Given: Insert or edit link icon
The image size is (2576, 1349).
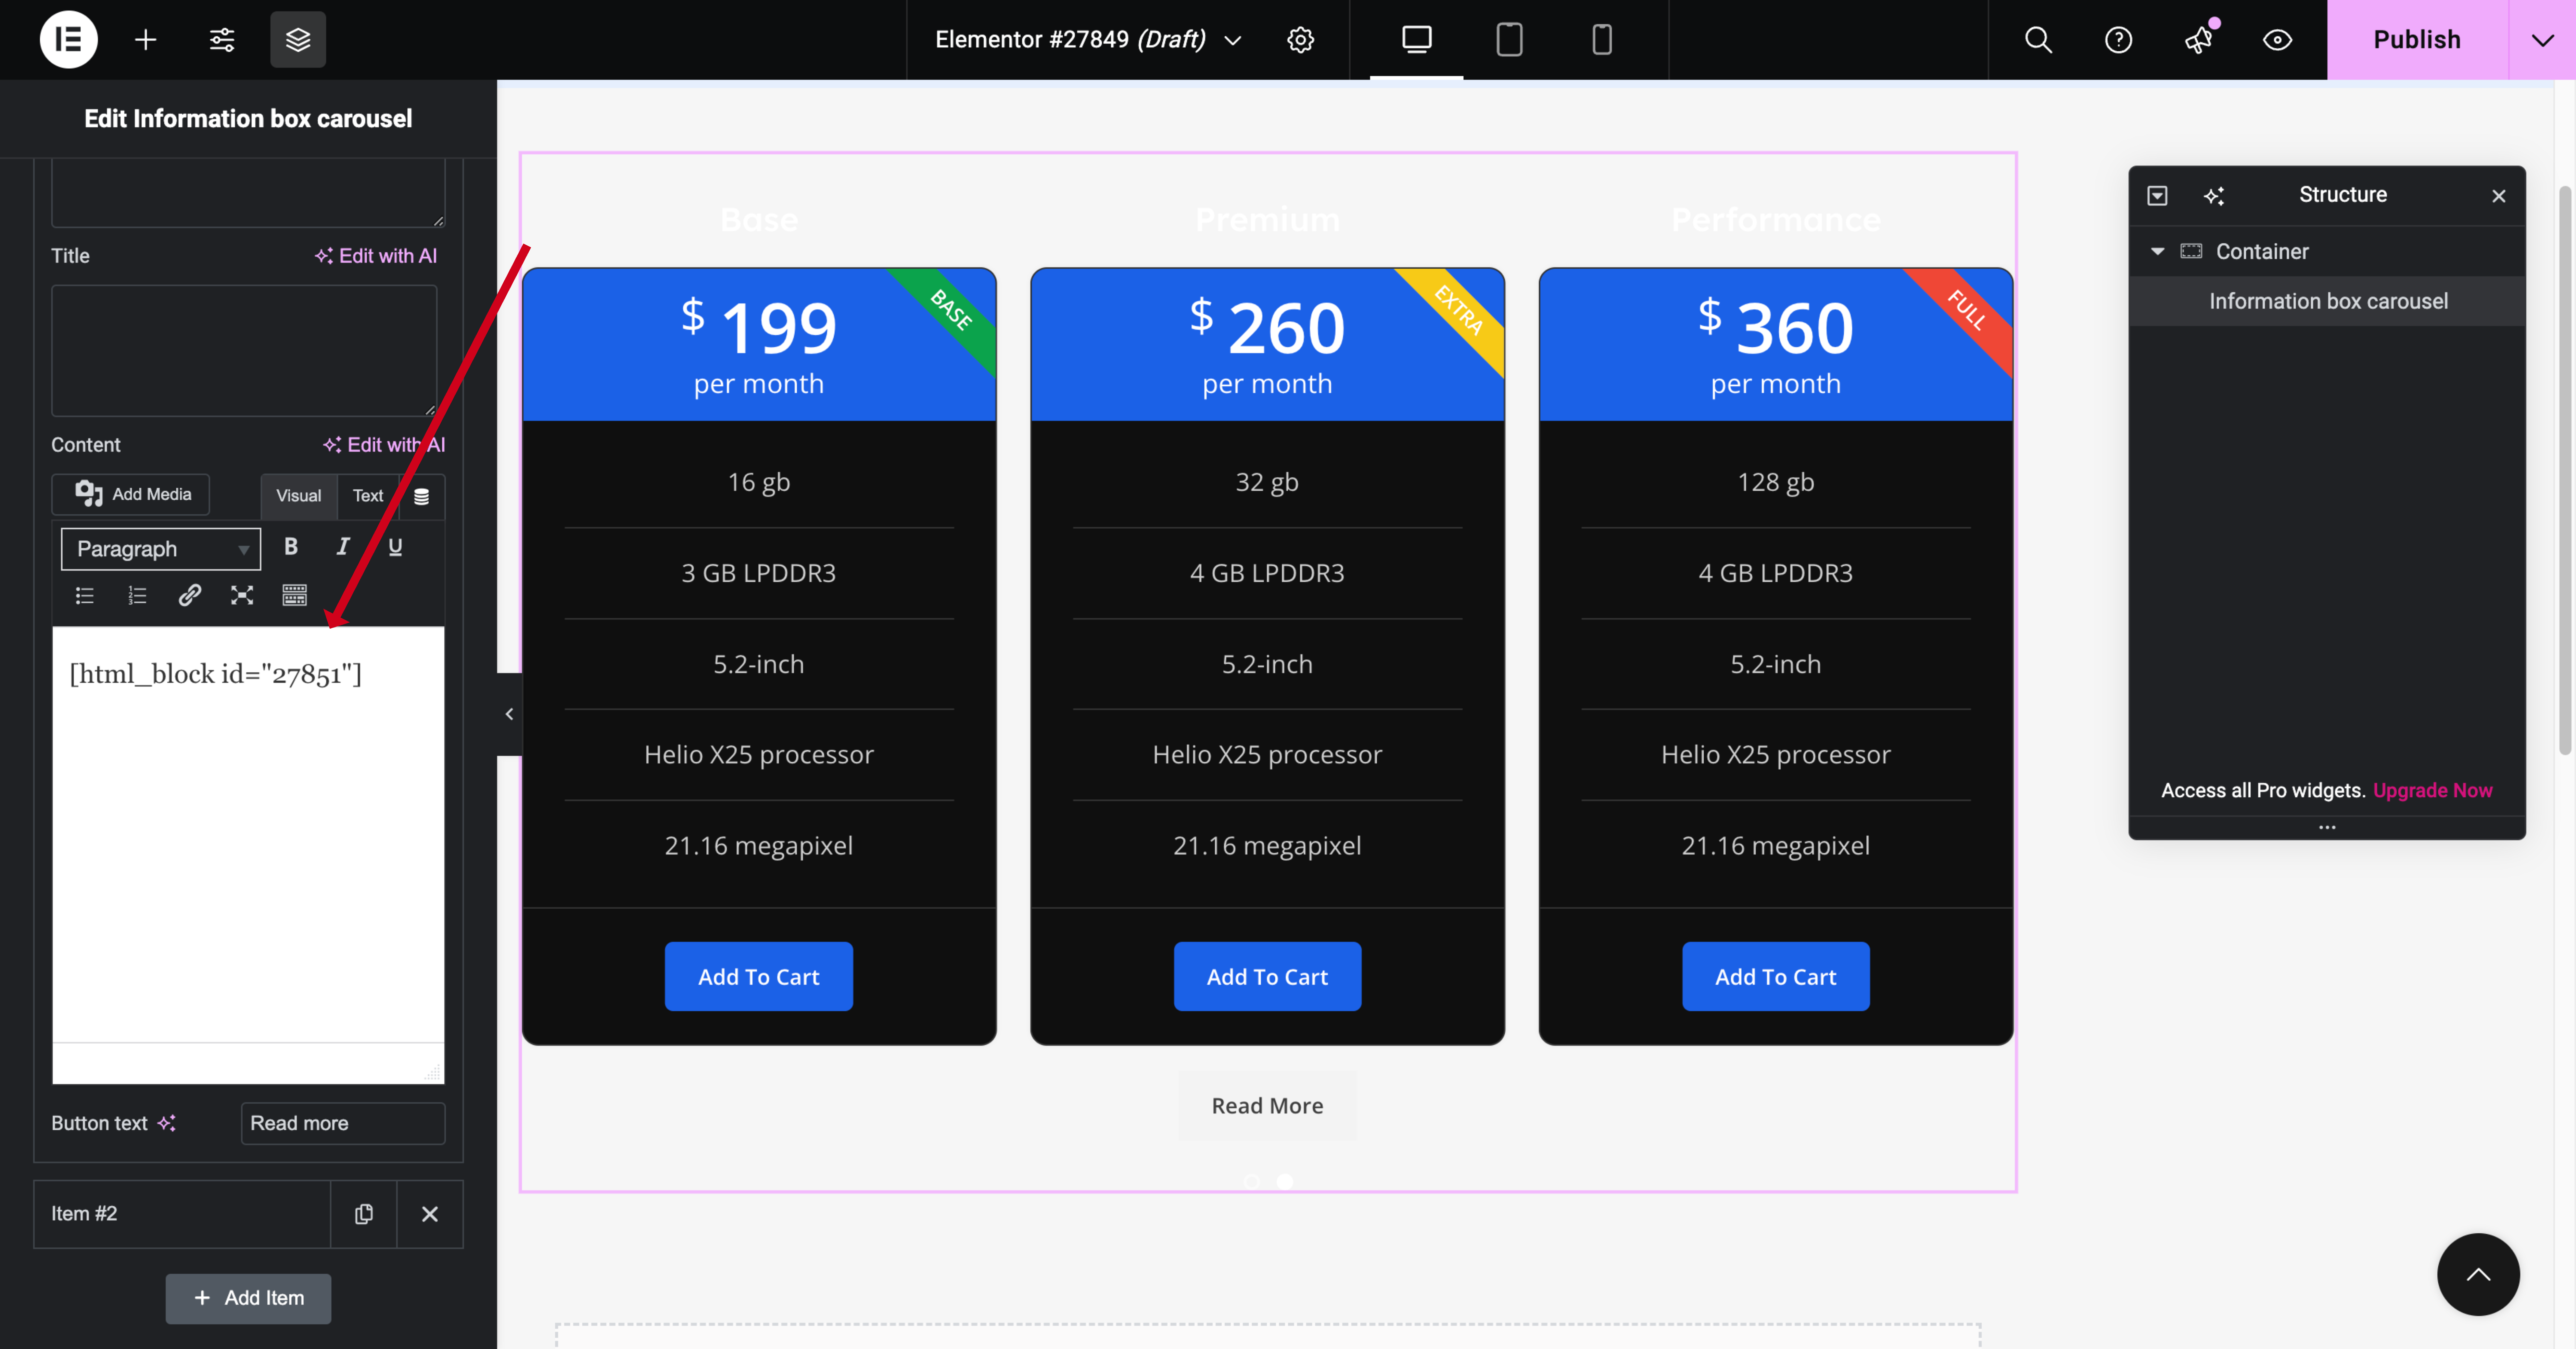Looking at the screenshot, I should [x=190, y=595].
